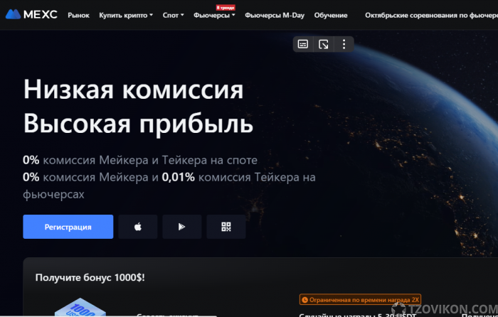Open the three-dot more options icon
Image resolution: width=498 pixels, height=317 pixels.
click(344, 44)
